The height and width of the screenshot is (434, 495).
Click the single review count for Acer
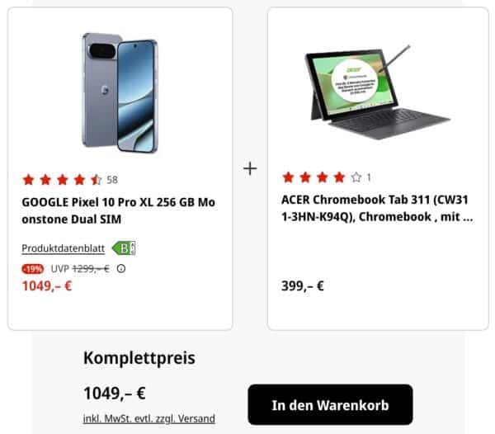point(369,177)
